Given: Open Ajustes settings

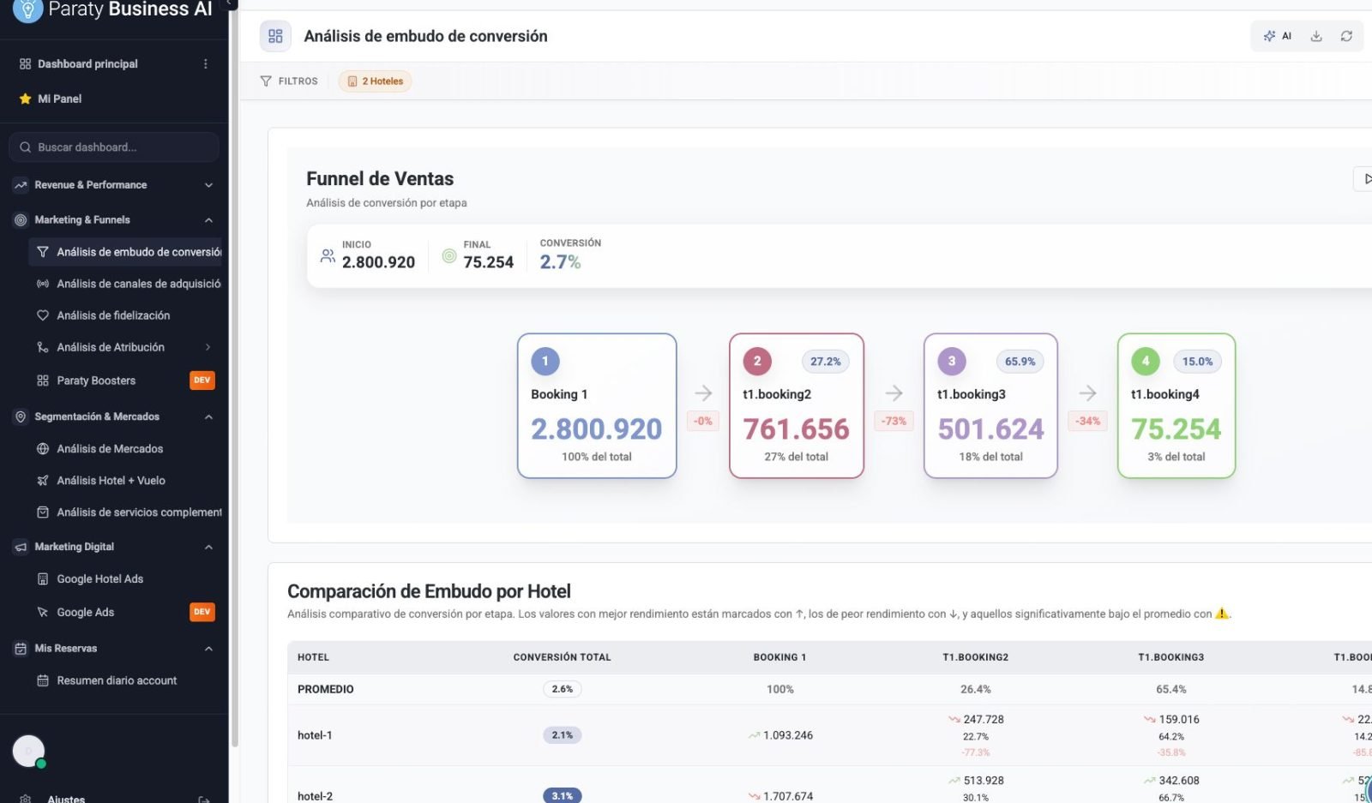Looking at the screenshot, I should pyautogui.click(x=66, y=799).
